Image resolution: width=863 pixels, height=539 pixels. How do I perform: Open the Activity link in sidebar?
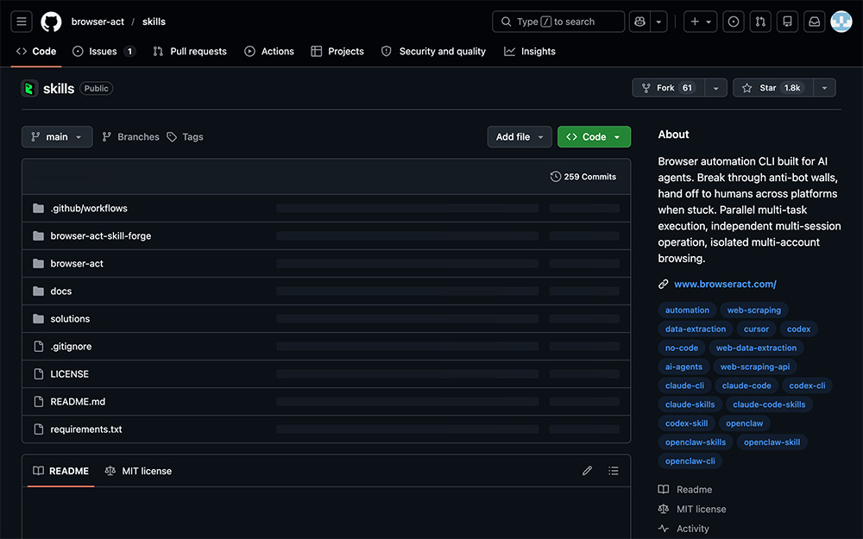683,529
